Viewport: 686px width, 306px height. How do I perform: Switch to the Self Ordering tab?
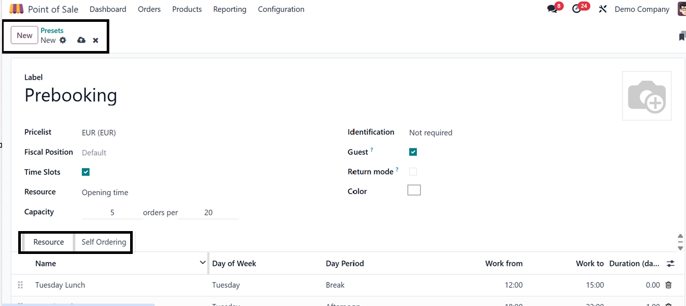pos(104,242)
